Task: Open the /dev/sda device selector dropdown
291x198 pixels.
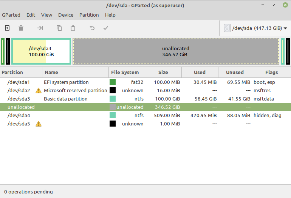Action: tap(255, 28)
